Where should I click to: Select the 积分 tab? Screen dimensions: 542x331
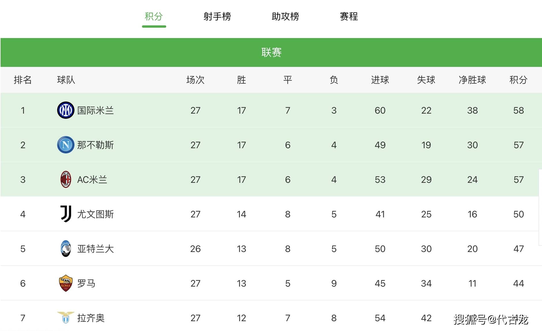point(154,16)
